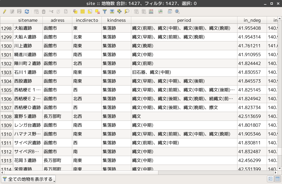The height and width of the screenshot is (184, 282).
Task: Click the latitude value 41.955408
Action: tap(252, 28)
